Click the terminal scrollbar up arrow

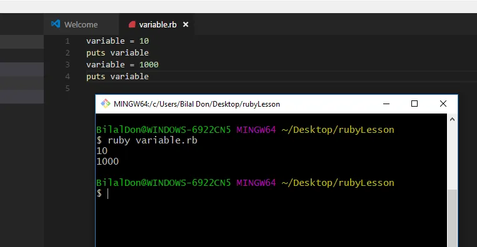point(453,120)
